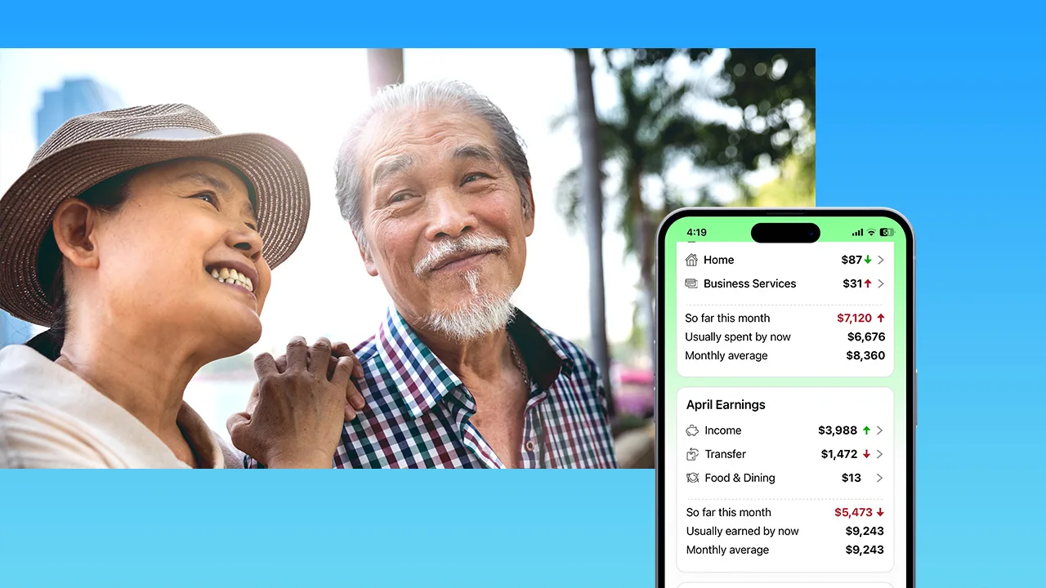Image resolution: width=1046 pixels, height=588 pixels.
Task: Open Business Services details via its chevron
Action: pos(880,283)
